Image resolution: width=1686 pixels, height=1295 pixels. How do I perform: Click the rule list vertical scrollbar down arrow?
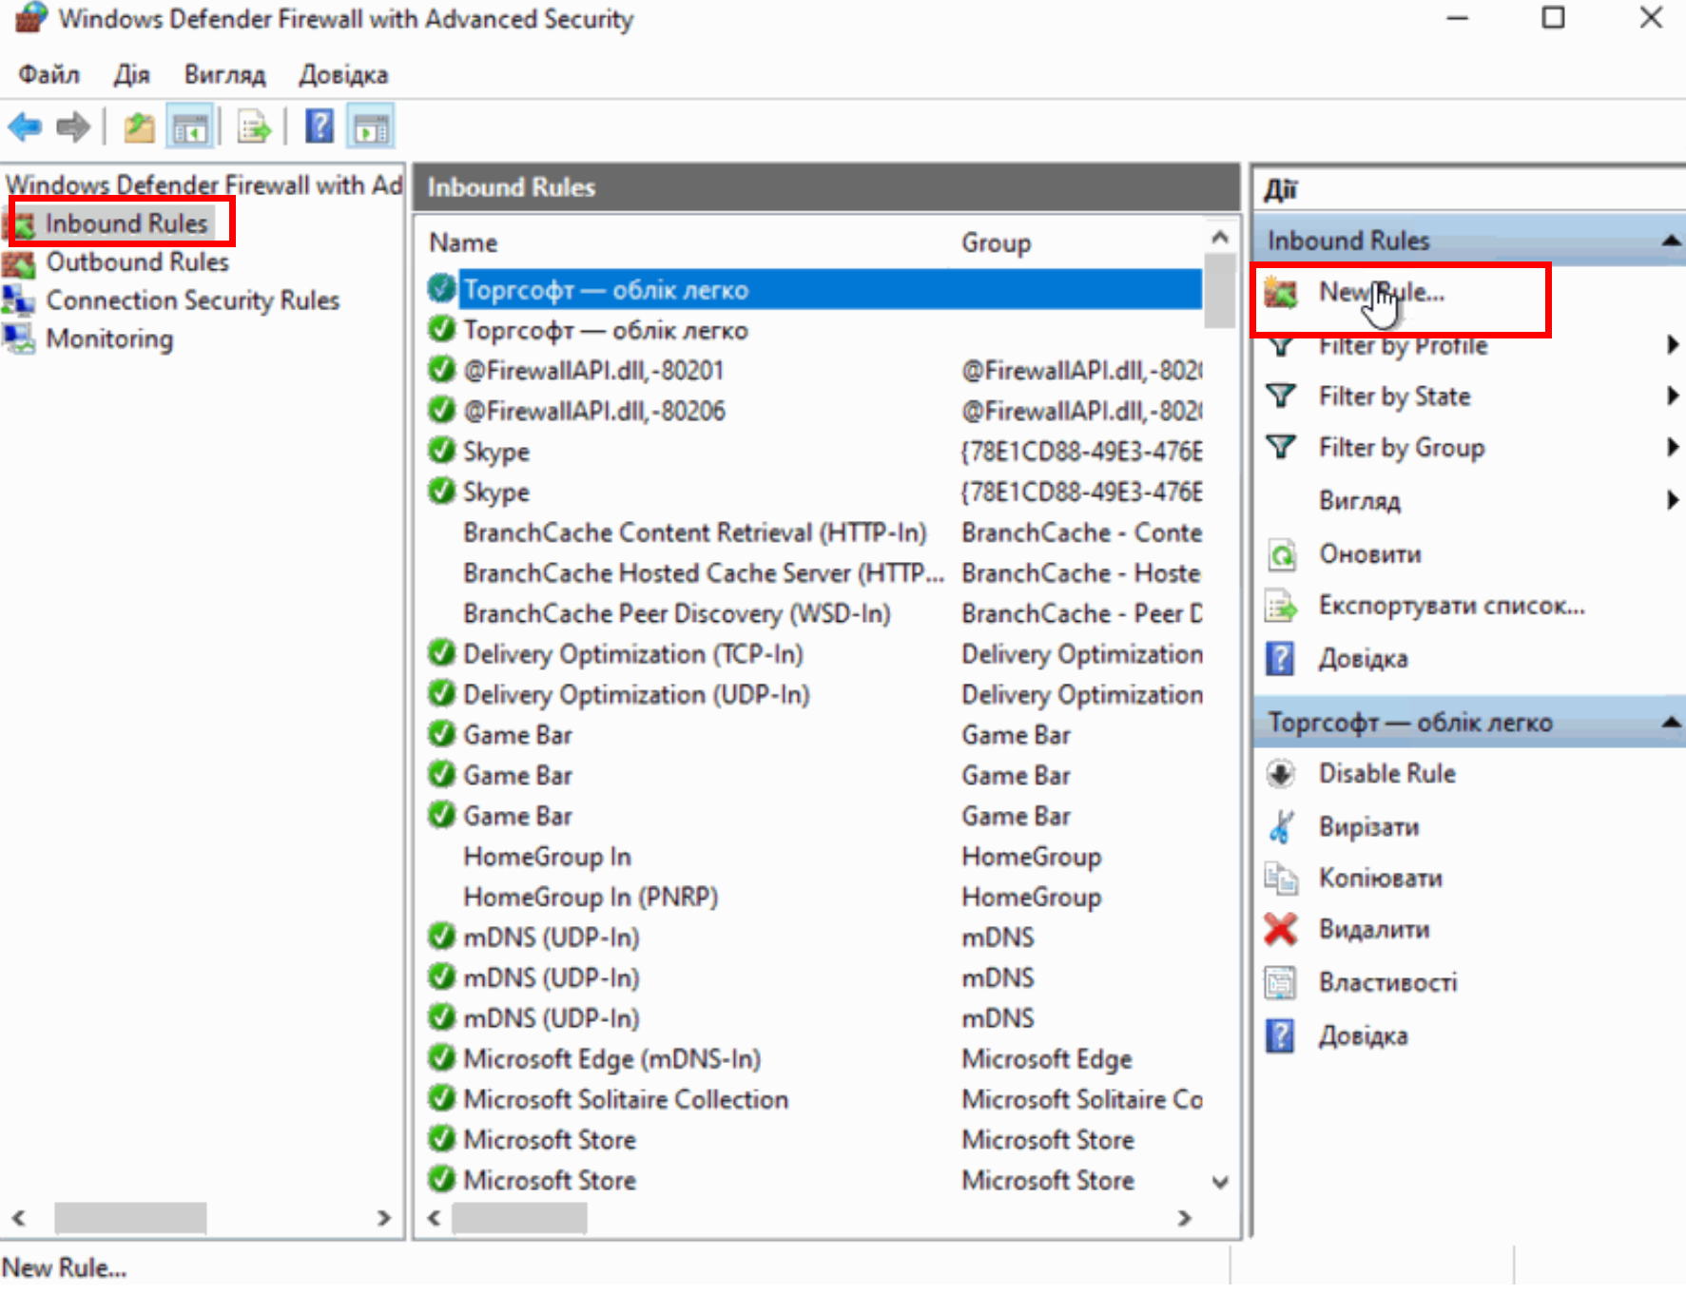pos(1220,1182)
